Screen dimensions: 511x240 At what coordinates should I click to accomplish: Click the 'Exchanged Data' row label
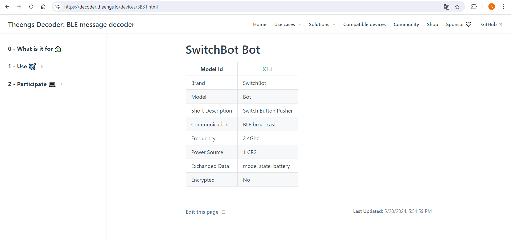210,166
